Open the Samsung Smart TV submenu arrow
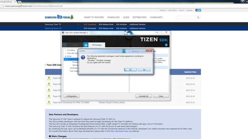 pos(78,29)
